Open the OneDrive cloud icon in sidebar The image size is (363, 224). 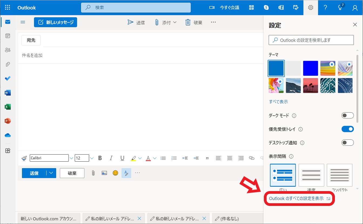click(8, 135)
